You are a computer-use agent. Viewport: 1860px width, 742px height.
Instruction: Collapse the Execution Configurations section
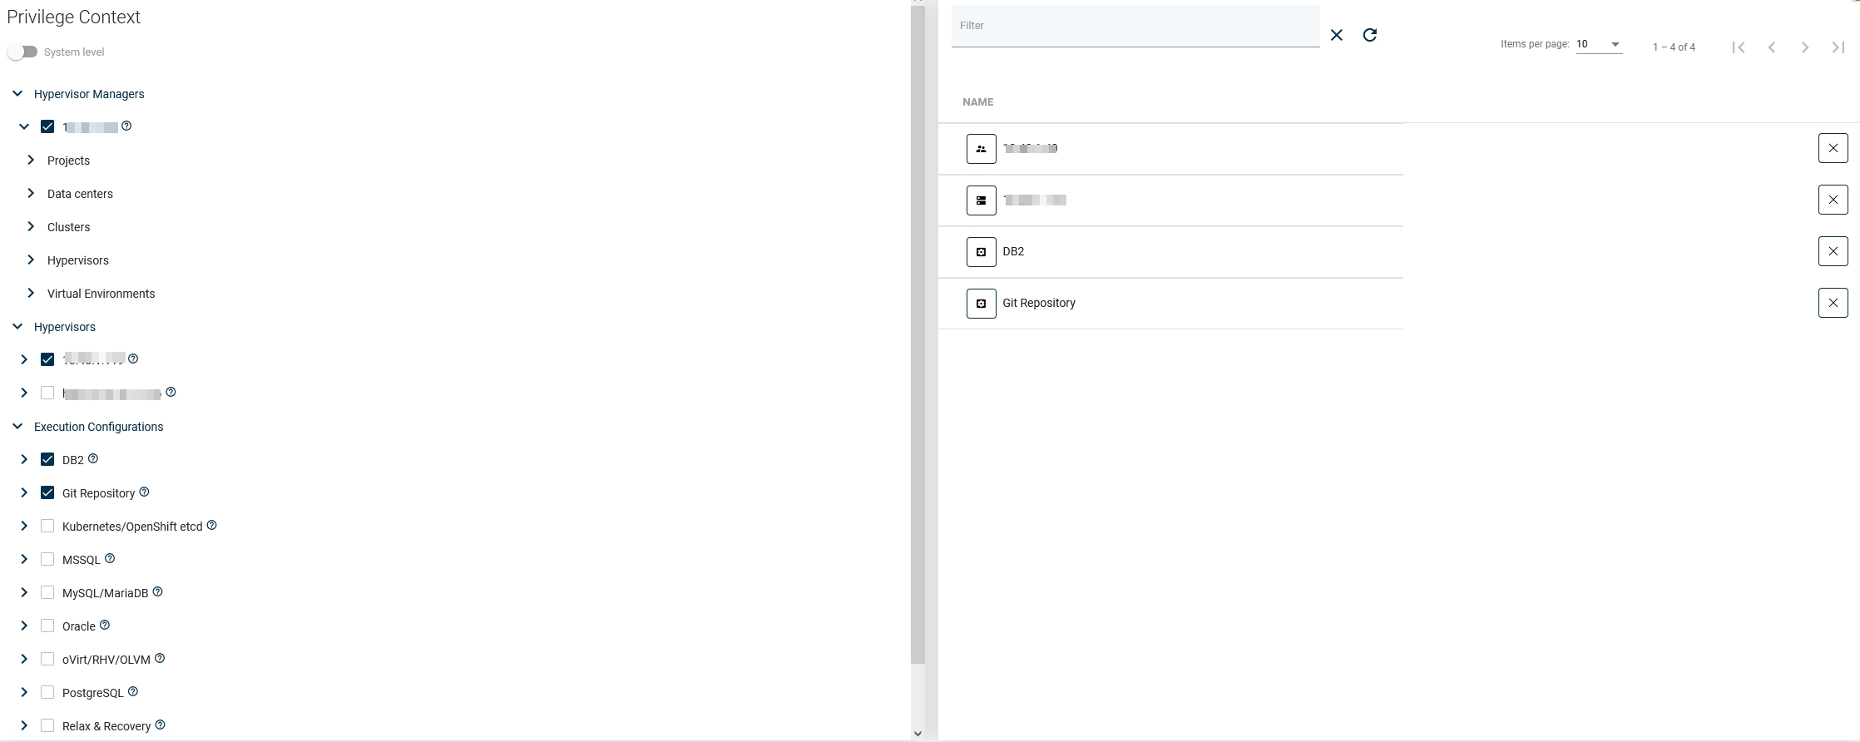point(17,426)
